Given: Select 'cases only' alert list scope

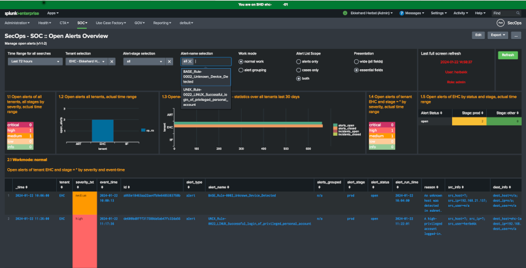Looking at the screenshot, I should click(x=298, y=70).
